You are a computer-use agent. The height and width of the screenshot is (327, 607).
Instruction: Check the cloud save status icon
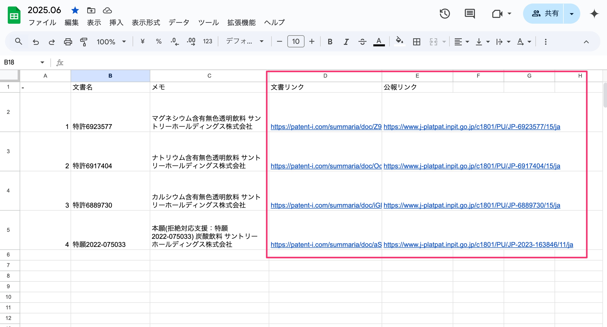[107, 10]
